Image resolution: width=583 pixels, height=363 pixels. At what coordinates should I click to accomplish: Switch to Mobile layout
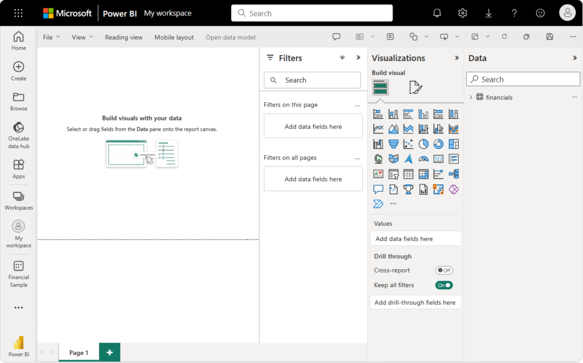[x=174, y=37]
